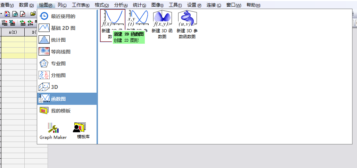This screenshot has width=357, height=168.
Task: Click the re-import data (green arrows table) icon
Action: click(x=23, y=23)
